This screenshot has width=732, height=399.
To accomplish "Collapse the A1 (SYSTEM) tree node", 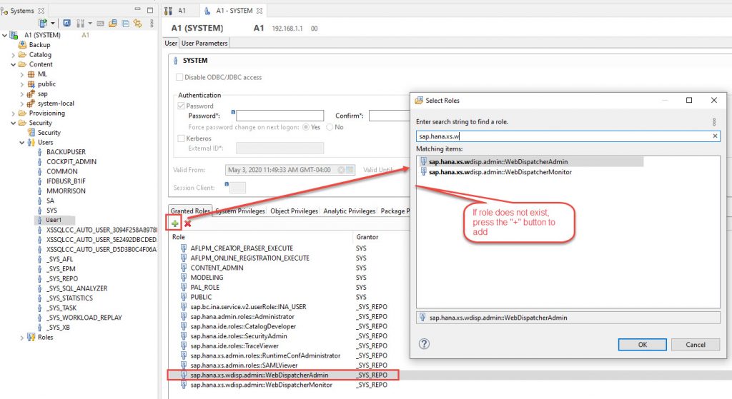I will coord(5,35).
